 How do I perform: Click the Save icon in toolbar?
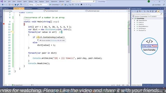[x=16, y=5]
